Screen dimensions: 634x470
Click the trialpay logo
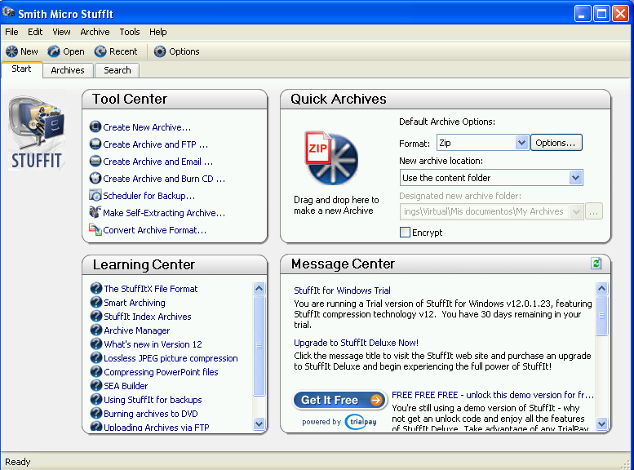(361, 422)
